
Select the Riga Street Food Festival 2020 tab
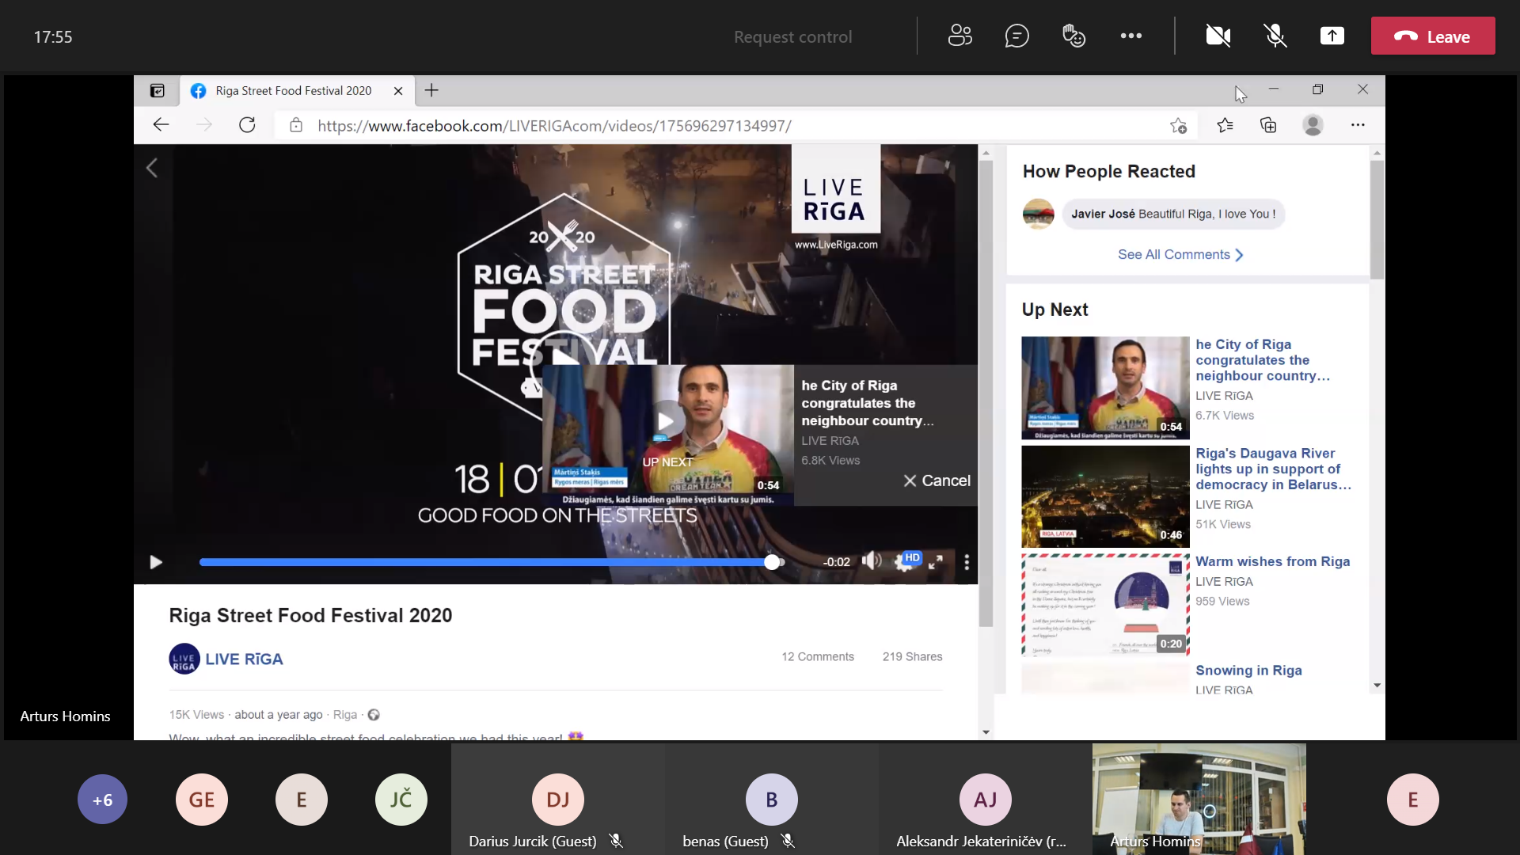click(294, 91)
